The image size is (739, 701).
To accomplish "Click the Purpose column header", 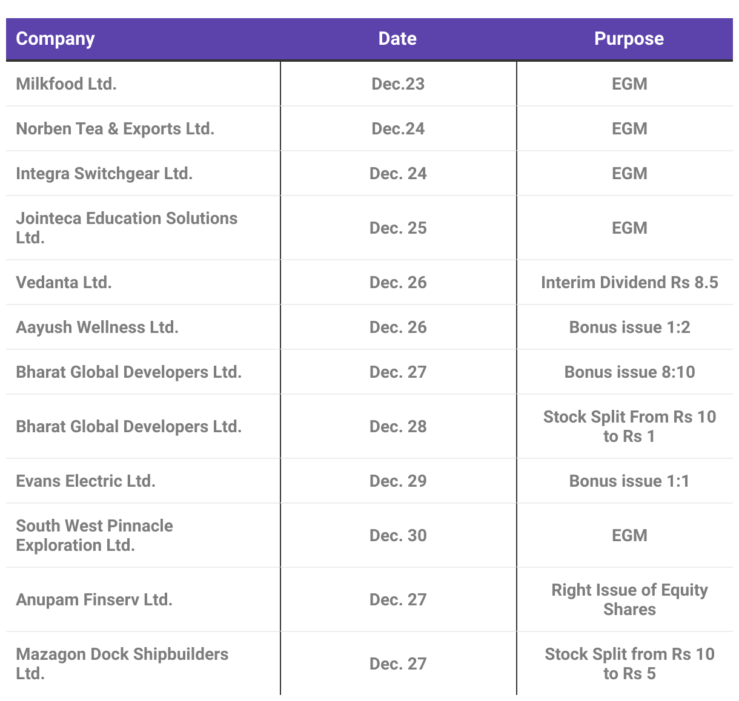I will click(x=629, y=39).
